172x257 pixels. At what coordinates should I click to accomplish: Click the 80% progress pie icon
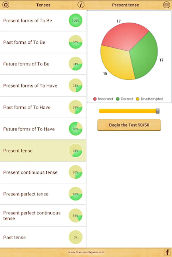(76, 129)
